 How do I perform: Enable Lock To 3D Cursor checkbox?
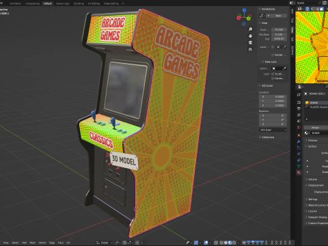click(273, 74)
